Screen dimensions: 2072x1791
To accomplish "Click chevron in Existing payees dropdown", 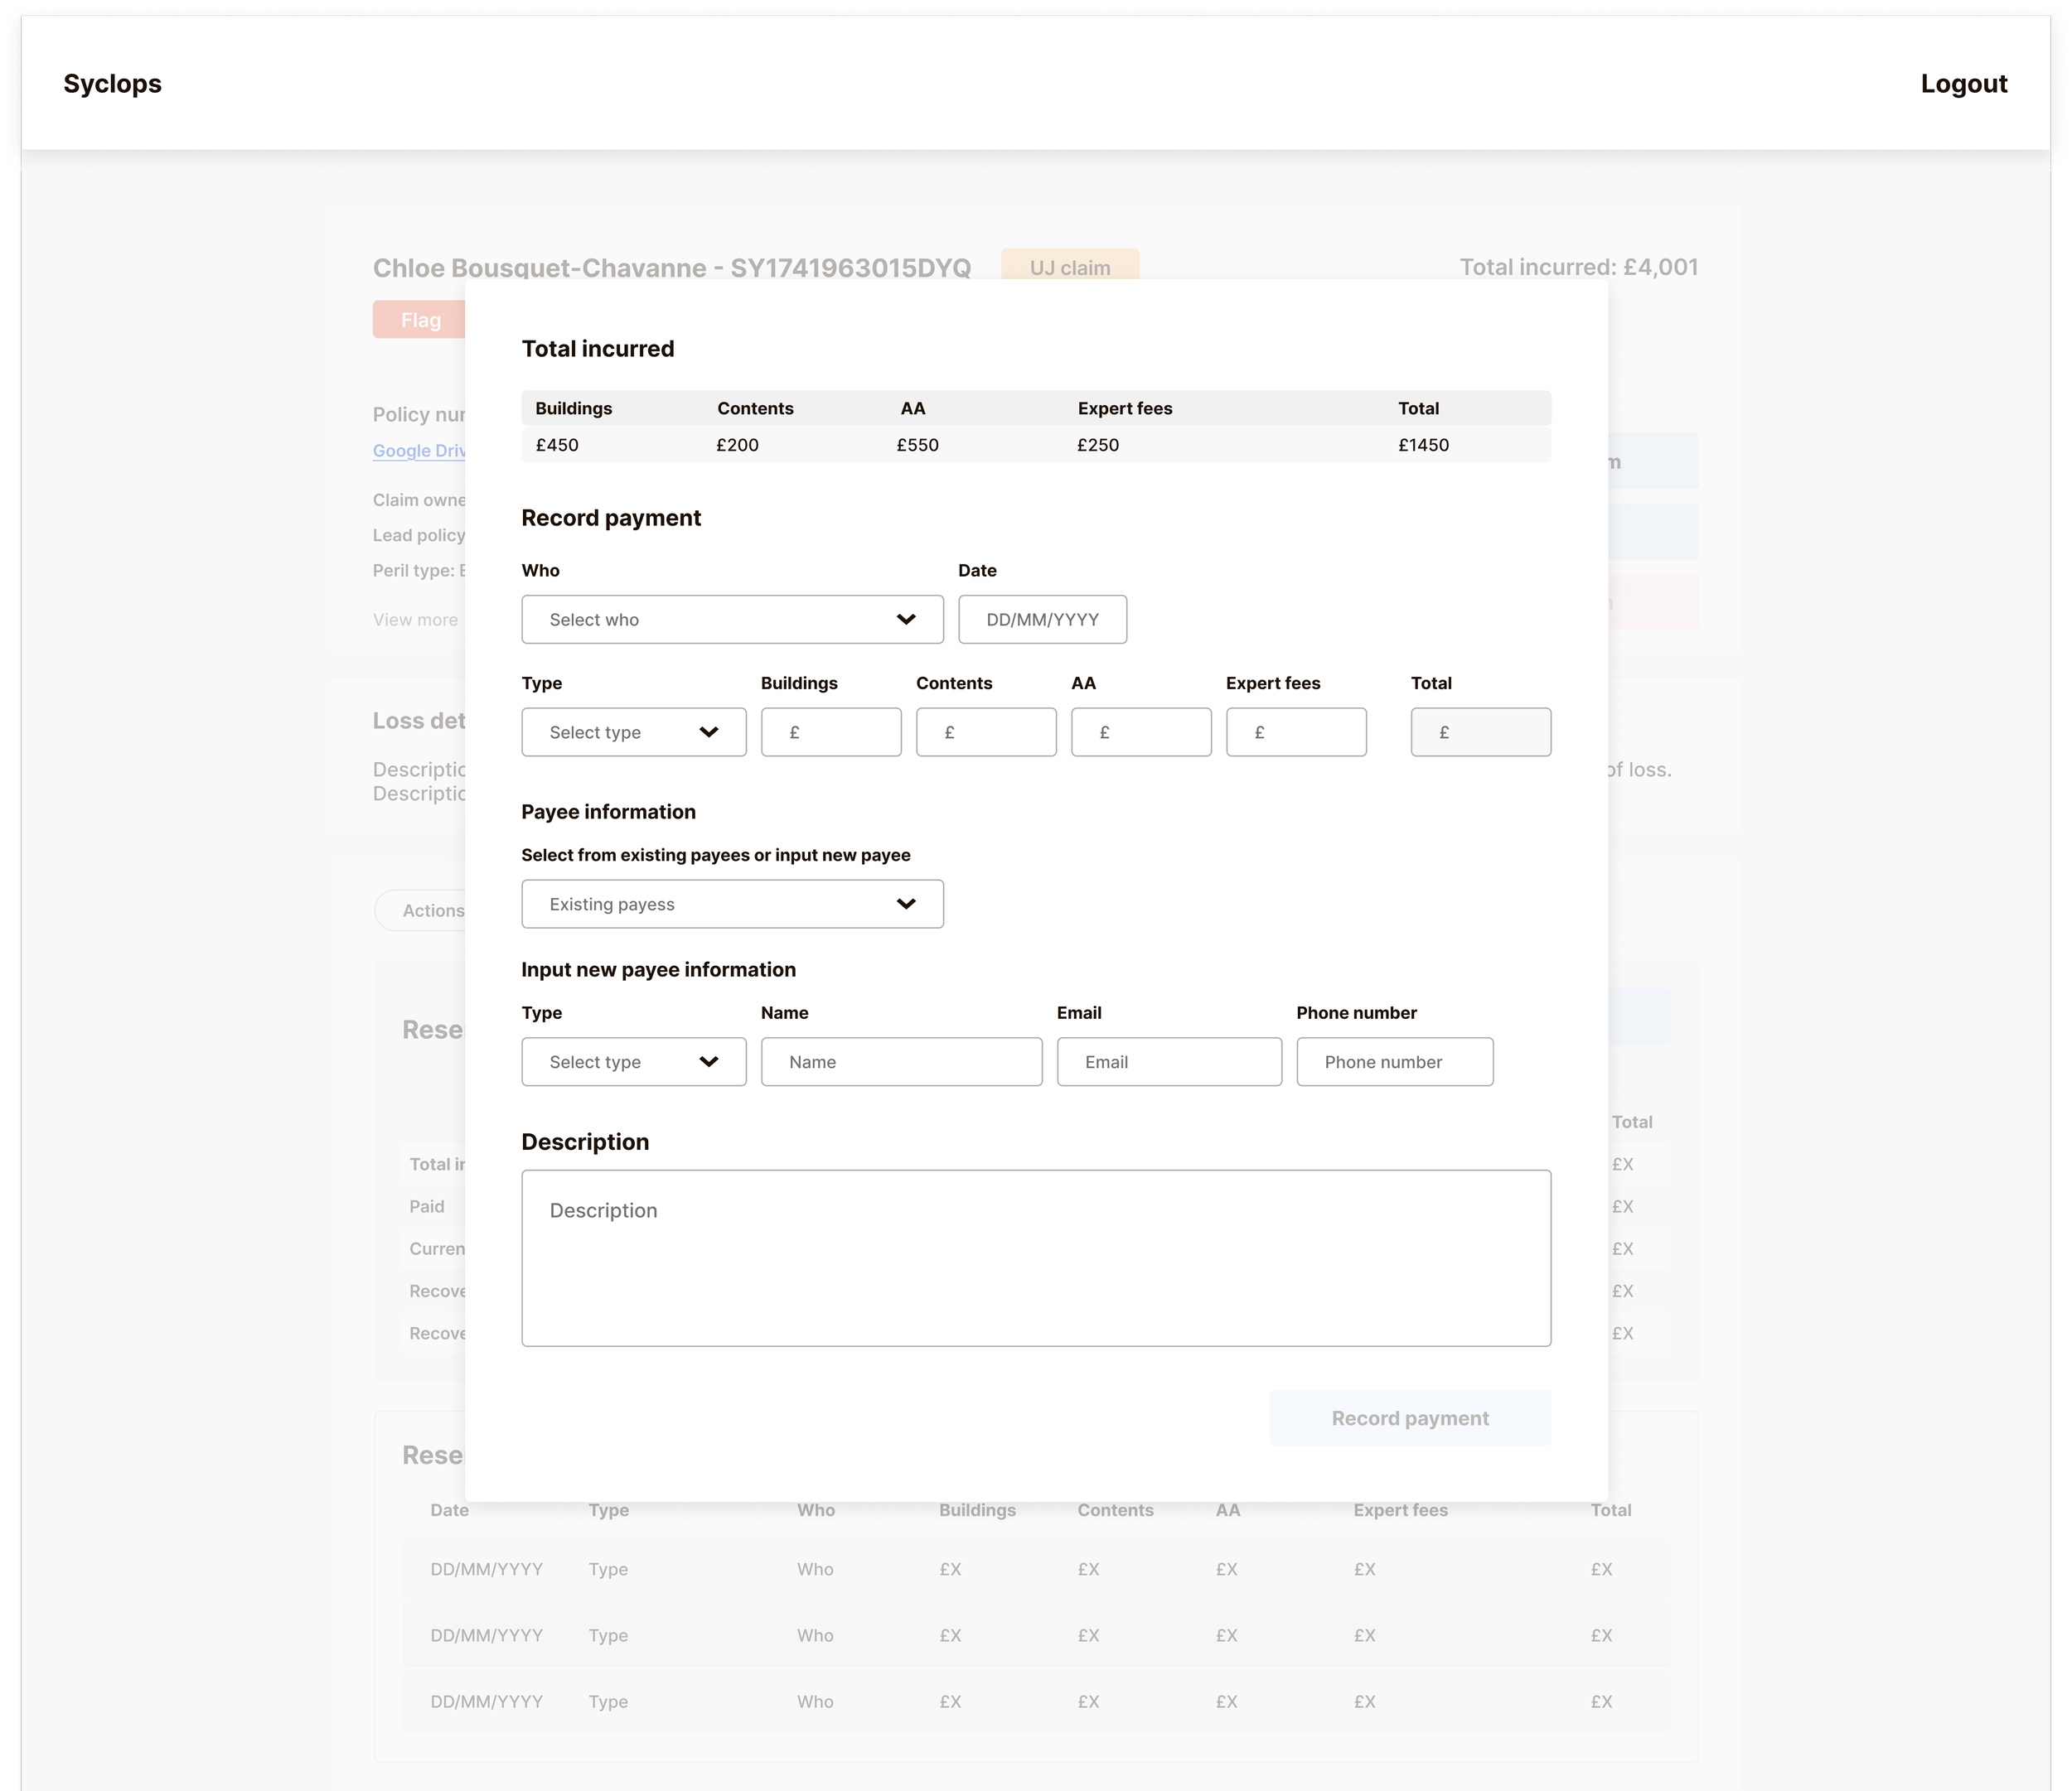I will (x=906, y=905).
